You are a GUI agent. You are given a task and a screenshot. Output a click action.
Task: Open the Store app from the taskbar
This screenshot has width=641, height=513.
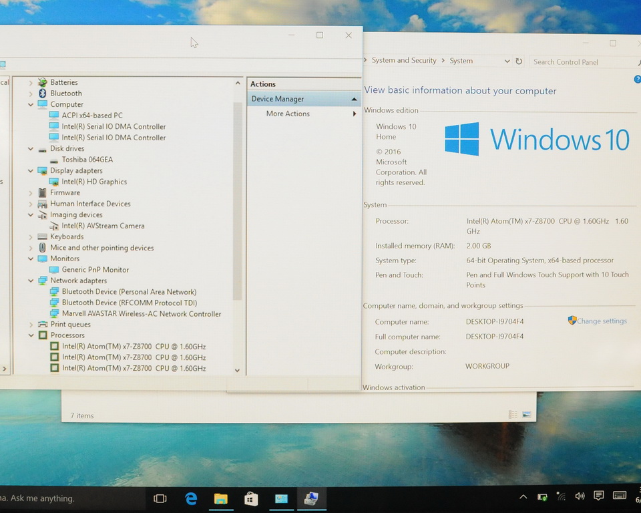[x=251, y=499]
